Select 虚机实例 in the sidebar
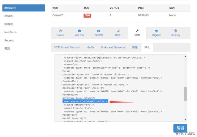This screenshot has height=137, width=197. [x=24, y=8]
